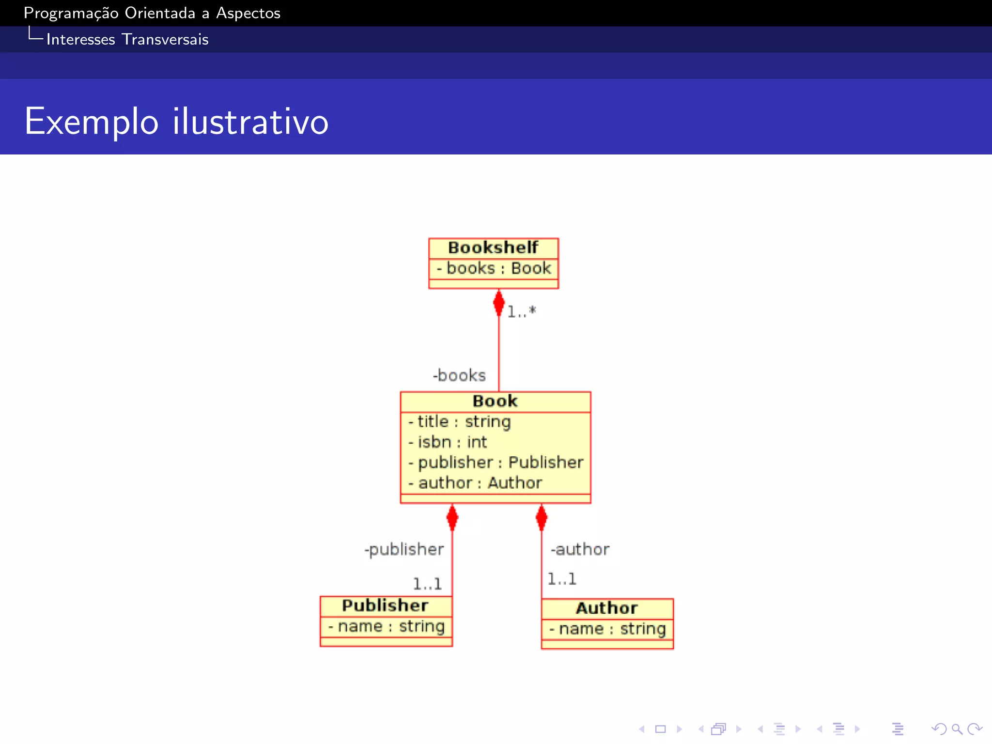Select '- publisher : Publisher' attribute
992x744 pixels.
pos(496,463)
